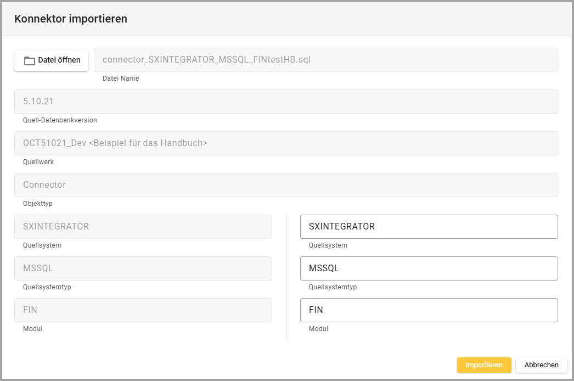Focus the editable Quellsystemtyp field with MSSQL
This screenshot has height=381, width=574.
pyautogui.click(x=429, y=268)
